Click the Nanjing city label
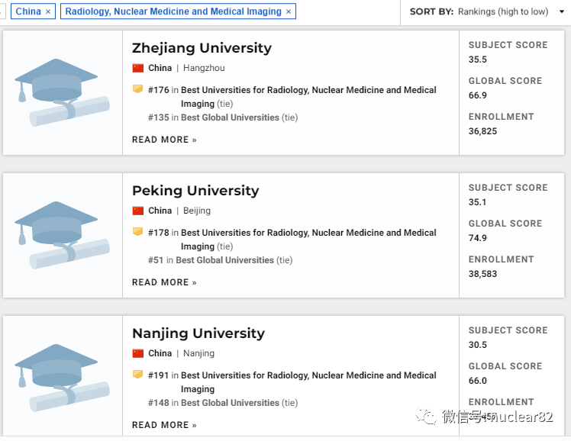 [198, 353]
